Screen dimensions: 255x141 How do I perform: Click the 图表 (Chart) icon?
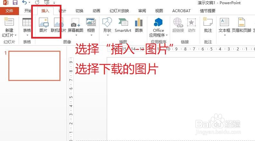coord(139,22)
